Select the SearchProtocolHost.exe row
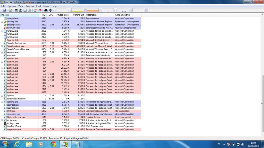The width and height of the screenshot is (264, 148). [71, 49]
